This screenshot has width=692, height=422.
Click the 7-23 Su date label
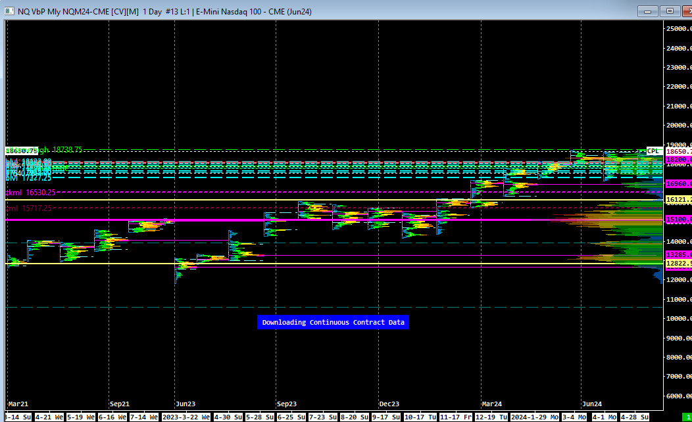(x=323, y=417)
